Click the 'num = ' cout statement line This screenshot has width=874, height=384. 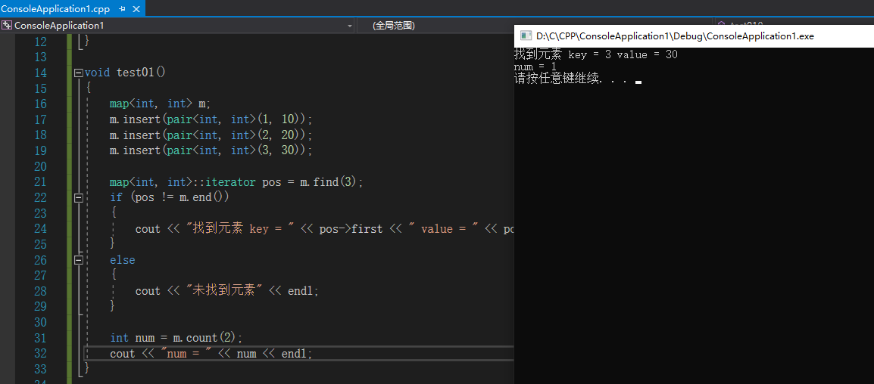pyautogui.click(x=211, y=354)
